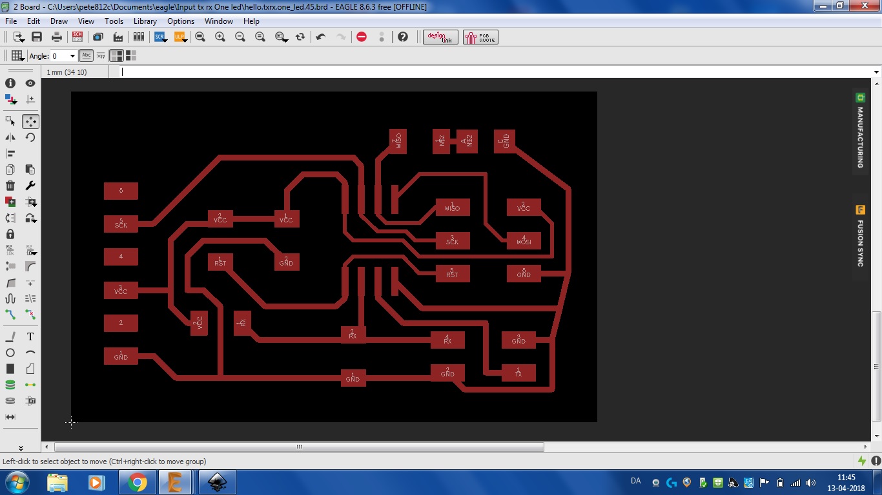
Task: Open the Library menu
Action: click(145, 21)
